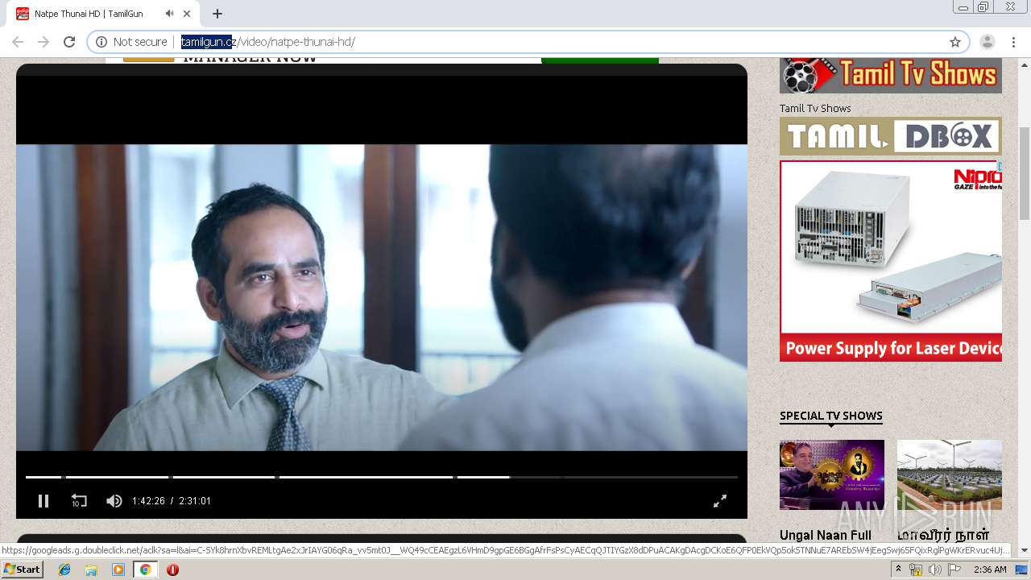Go back to previous page
The width and height of the screenshot is (1031, 580).
[x=18, y=42]
